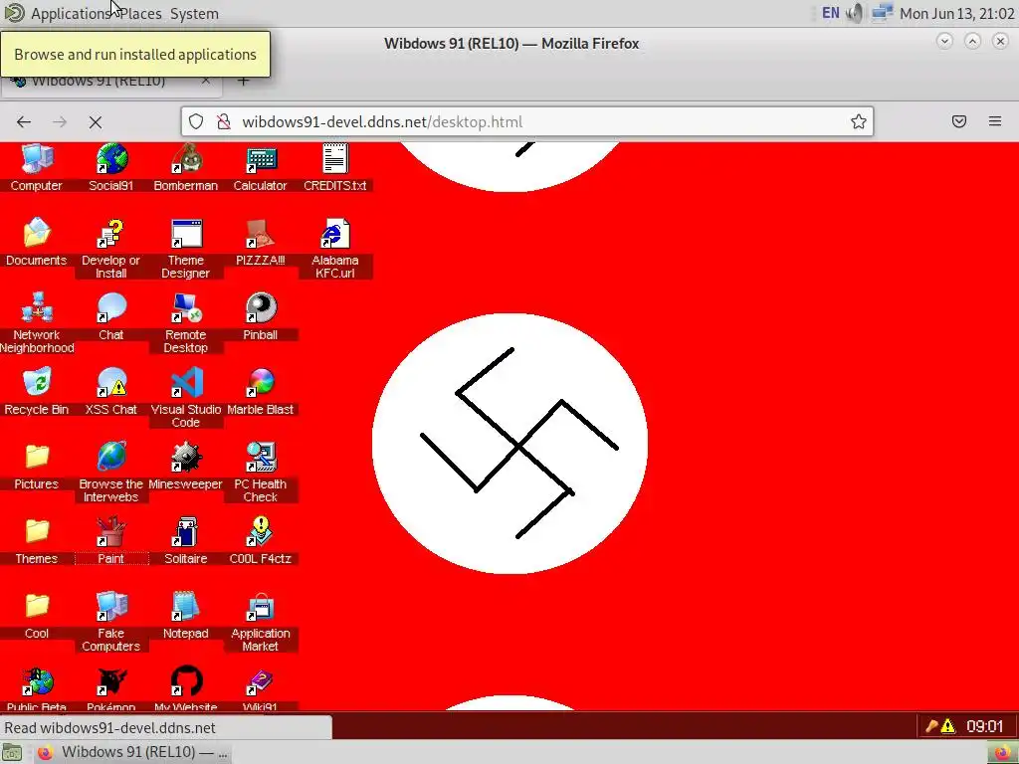Screen dimensions: 1019x764
Task: Close the Wibdows 91 tab
Action: pyautogui.click(x=206, y=82)
